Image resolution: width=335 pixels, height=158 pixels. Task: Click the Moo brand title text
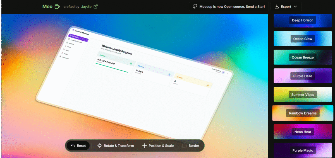pyautogui.click(x=47, y=6)
